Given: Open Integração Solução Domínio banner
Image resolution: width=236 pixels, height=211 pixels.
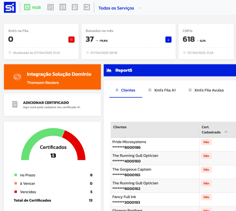Looking at the screenshot, I should point(58,74).
